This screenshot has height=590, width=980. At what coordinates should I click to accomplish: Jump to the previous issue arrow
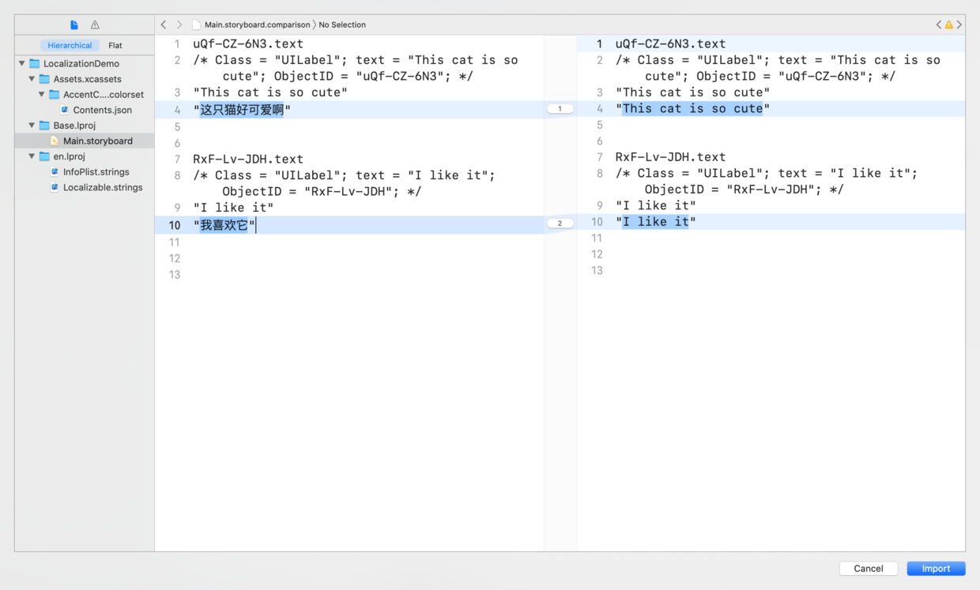tap(939, 25)
